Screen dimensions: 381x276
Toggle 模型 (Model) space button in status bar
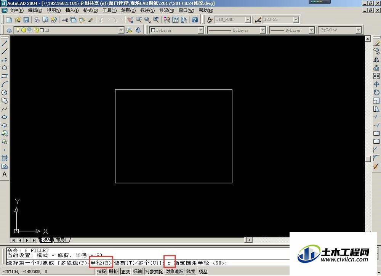coord(203,271)
